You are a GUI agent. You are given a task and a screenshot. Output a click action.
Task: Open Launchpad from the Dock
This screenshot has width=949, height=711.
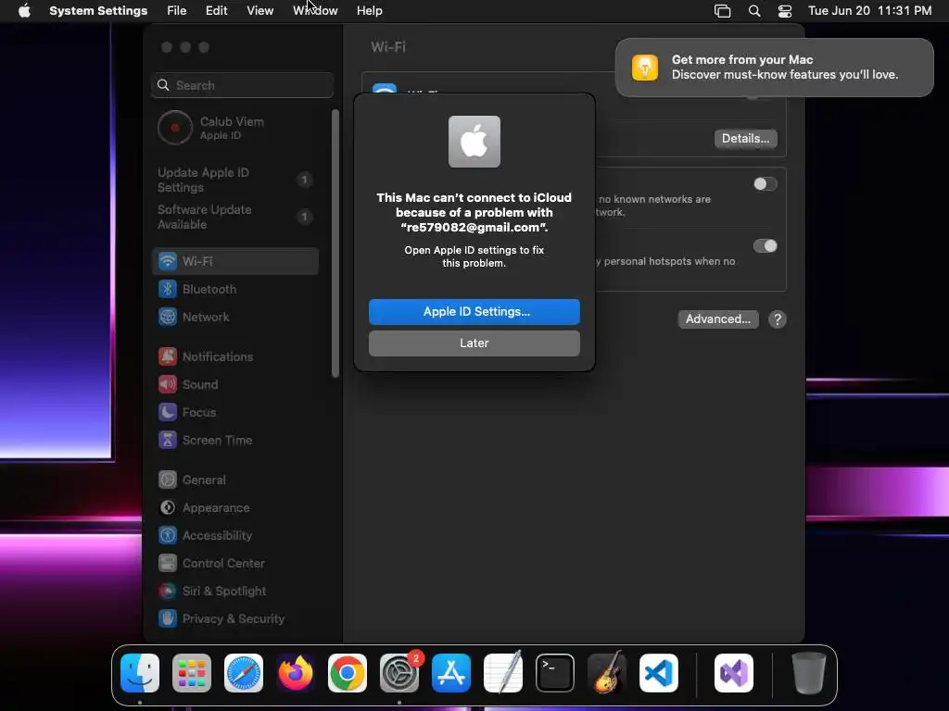tap(192, 673)
